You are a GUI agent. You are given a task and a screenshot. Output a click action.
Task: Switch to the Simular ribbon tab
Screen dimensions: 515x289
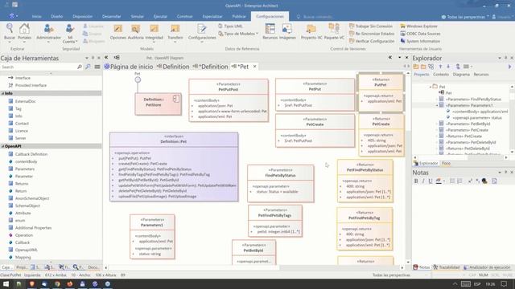click(138, 16)
